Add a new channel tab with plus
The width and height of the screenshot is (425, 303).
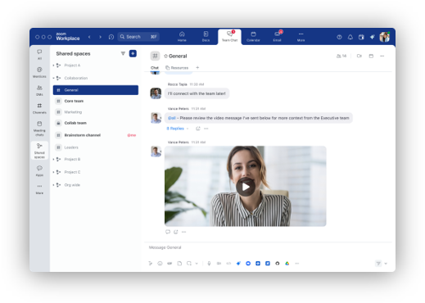tap(197, 67)
